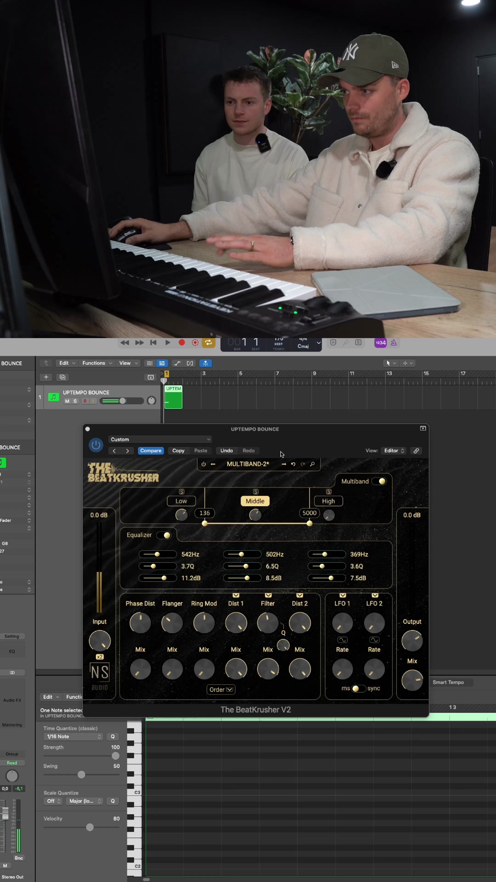Image resolution: width=496 pixels, height=882 pixels.
Task: Click the UPTEM region on the timeline
Action: tap(173, 397)
